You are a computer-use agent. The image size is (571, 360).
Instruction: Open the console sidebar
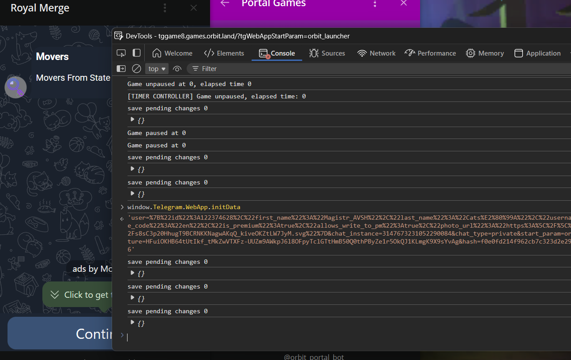(120, 68)
